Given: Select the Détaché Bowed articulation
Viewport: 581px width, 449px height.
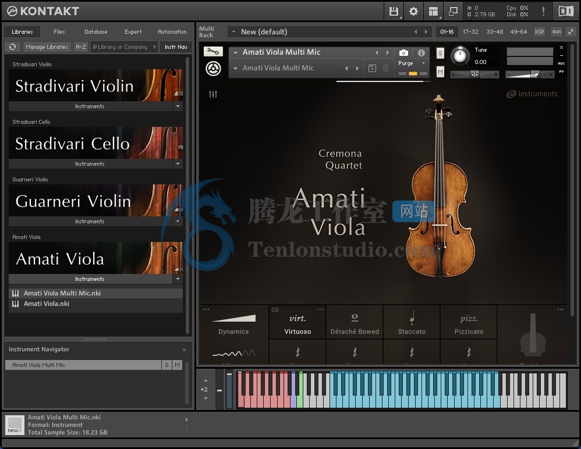Looking at the screenshot, I should [355, 322].
